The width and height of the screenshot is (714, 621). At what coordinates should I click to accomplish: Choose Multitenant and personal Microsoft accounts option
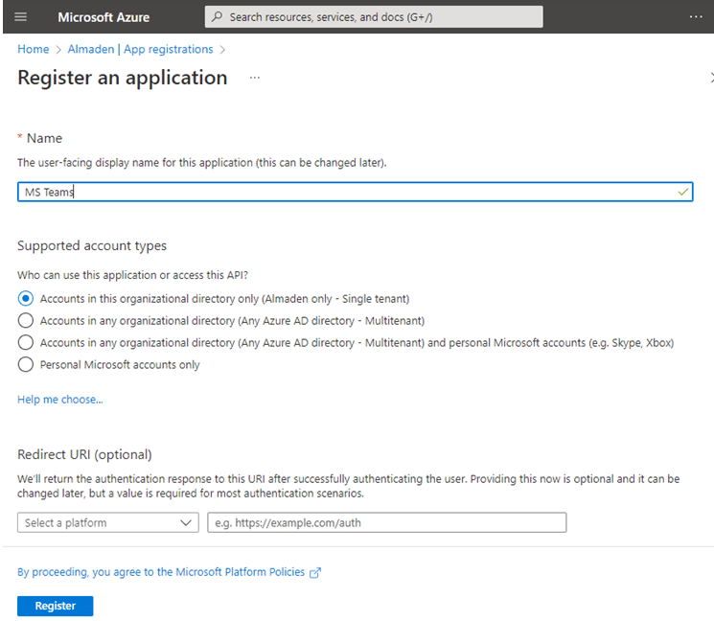pos(26,342)
